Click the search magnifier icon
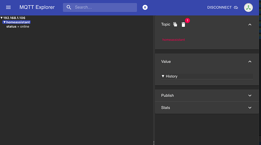Screen dimensions: 261x145 [x=69, y=7]
